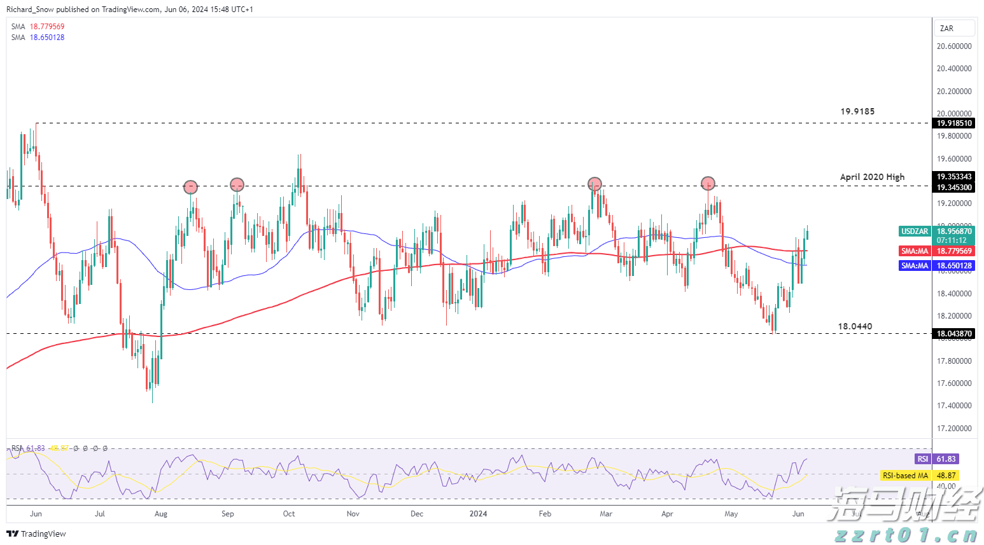The image size is (984, 545).
Task: Click the red circle marker in late April
Action: tap(708, 184)
